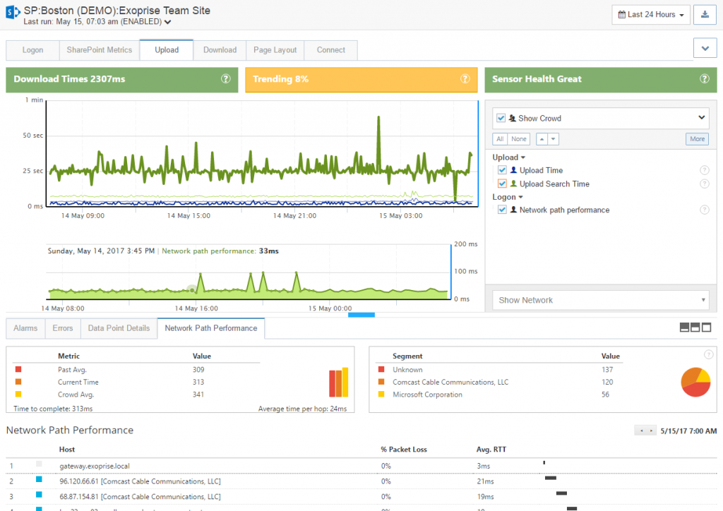The image size is (723, 511).
Task: Select the half-collapsed panel layout icon
Action: pos(695,327)
